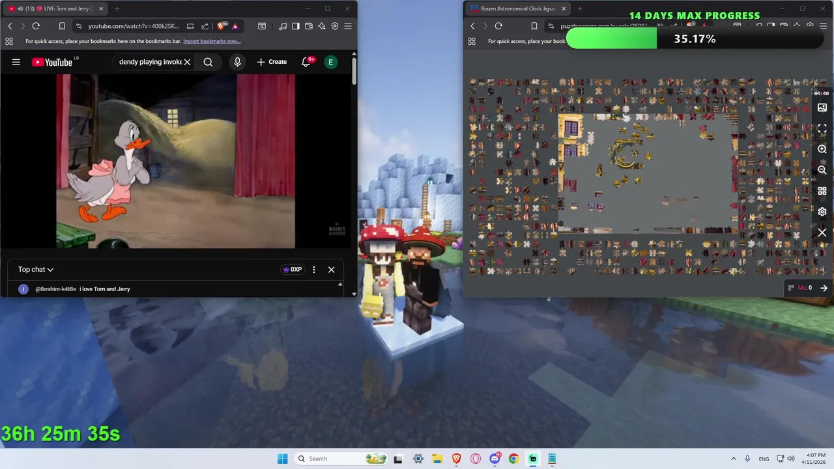The width and height of the screenshot is (834, 469).
Task: Zoom in on the puzzle
Action: (822, 149)
